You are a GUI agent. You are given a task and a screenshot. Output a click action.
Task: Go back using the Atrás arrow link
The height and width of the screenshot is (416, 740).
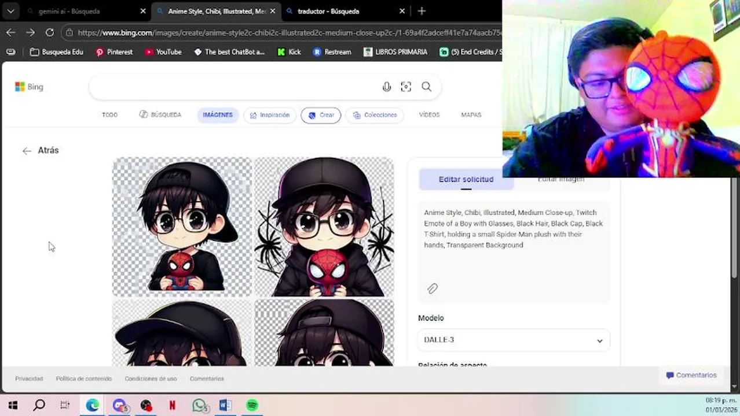click(x=41, y=150)
